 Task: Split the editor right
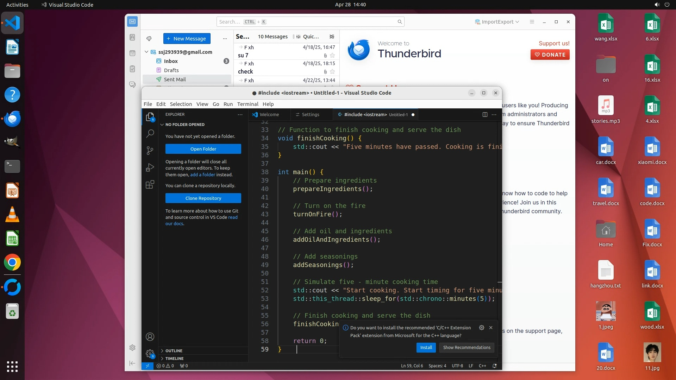[x=485, y=114]
